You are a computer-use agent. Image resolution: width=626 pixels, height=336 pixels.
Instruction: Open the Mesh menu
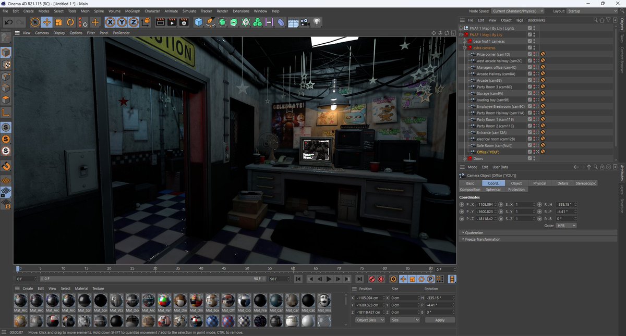85,11
